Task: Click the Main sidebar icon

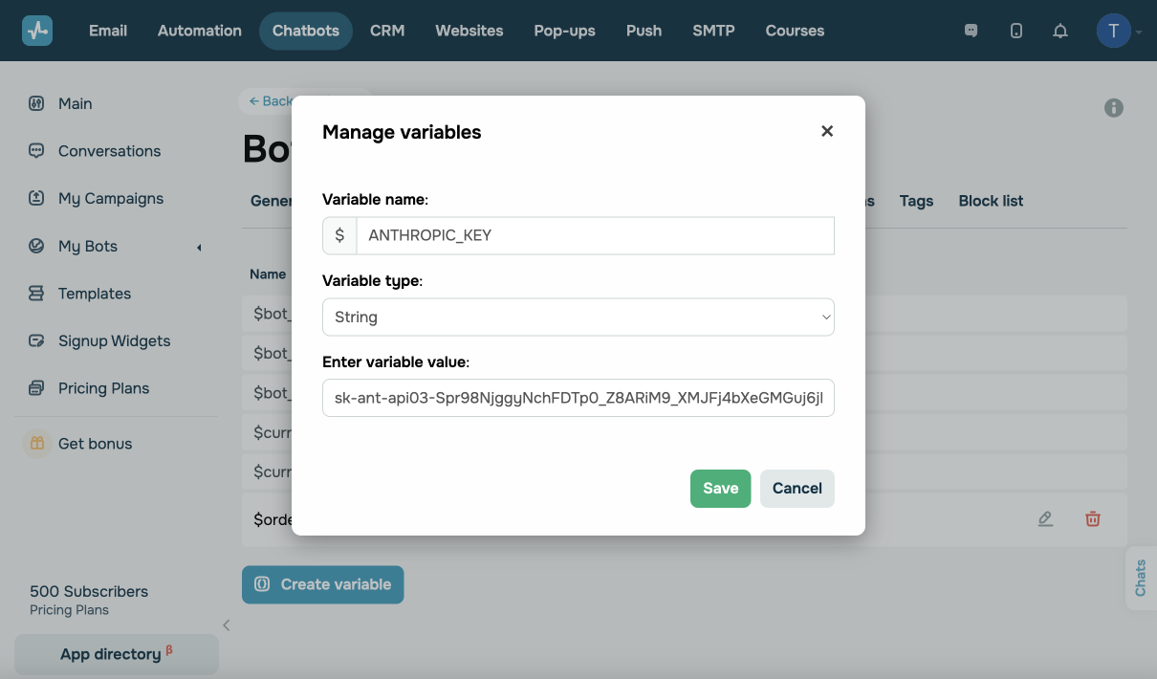Action: pos(36,103)
